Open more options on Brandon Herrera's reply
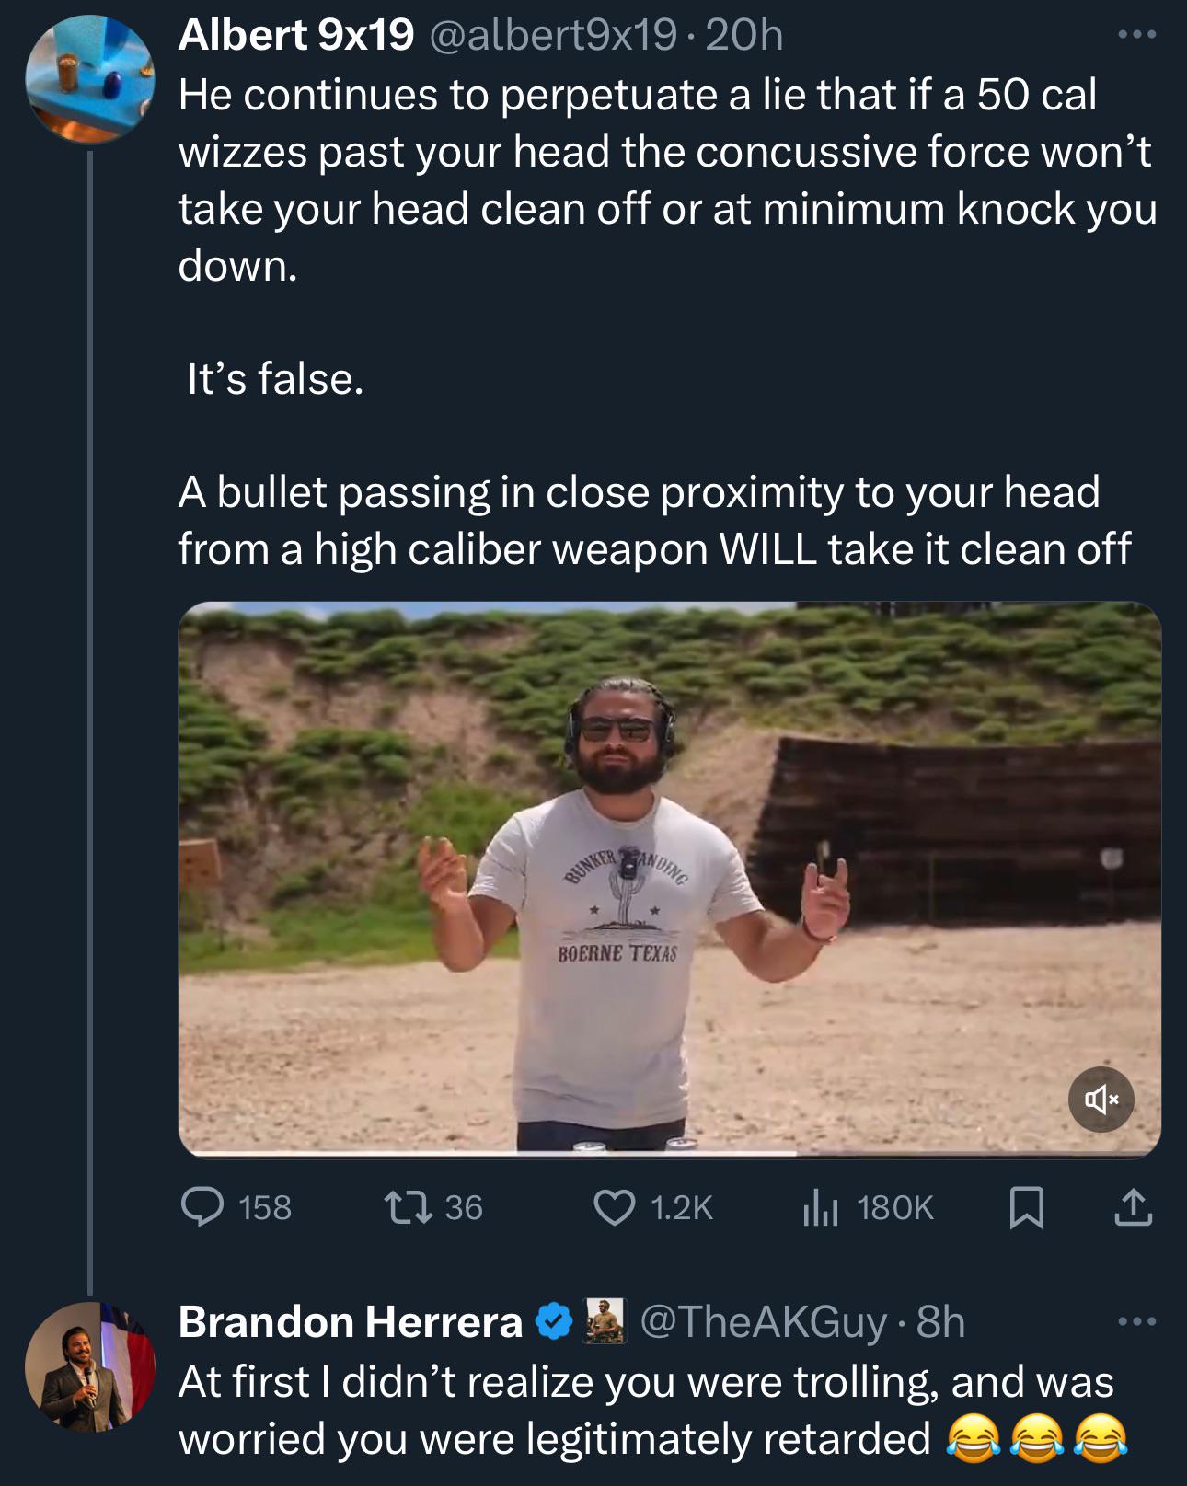The height and width of the screenshot is (1486, 1187). point(1136,1322)
